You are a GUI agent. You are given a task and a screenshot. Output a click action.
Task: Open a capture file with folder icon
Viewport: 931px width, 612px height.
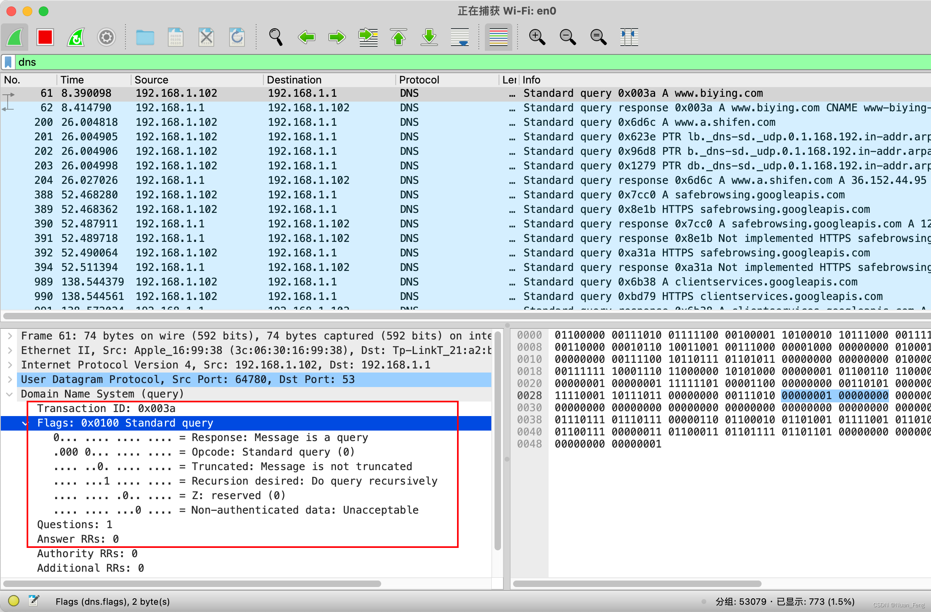(x=145, y=37)
